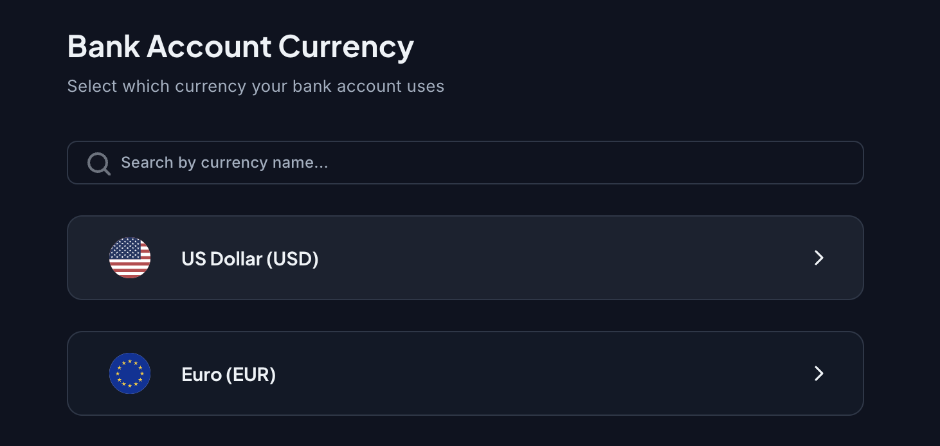Click the "Select which currency" subtitle text
The width and height of the screenshot is (940, 446).
tap(255, 86)
